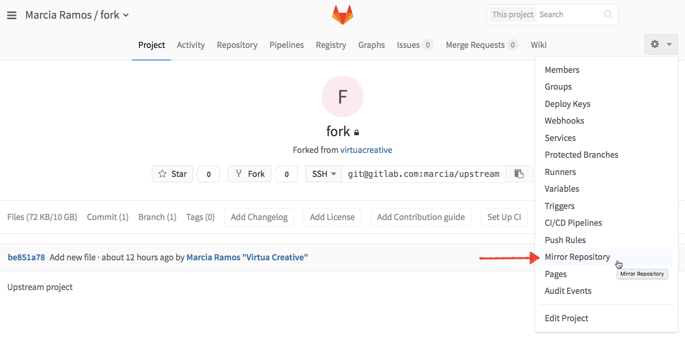The width and height of the screenshot is (685, 338).
Task: Click the Set Up CI button
Action: point(504,217)
